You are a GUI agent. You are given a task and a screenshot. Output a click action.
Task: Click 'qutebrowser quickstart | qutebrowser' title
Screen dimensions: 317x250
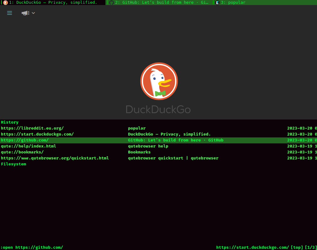click(x=173, y=158)
